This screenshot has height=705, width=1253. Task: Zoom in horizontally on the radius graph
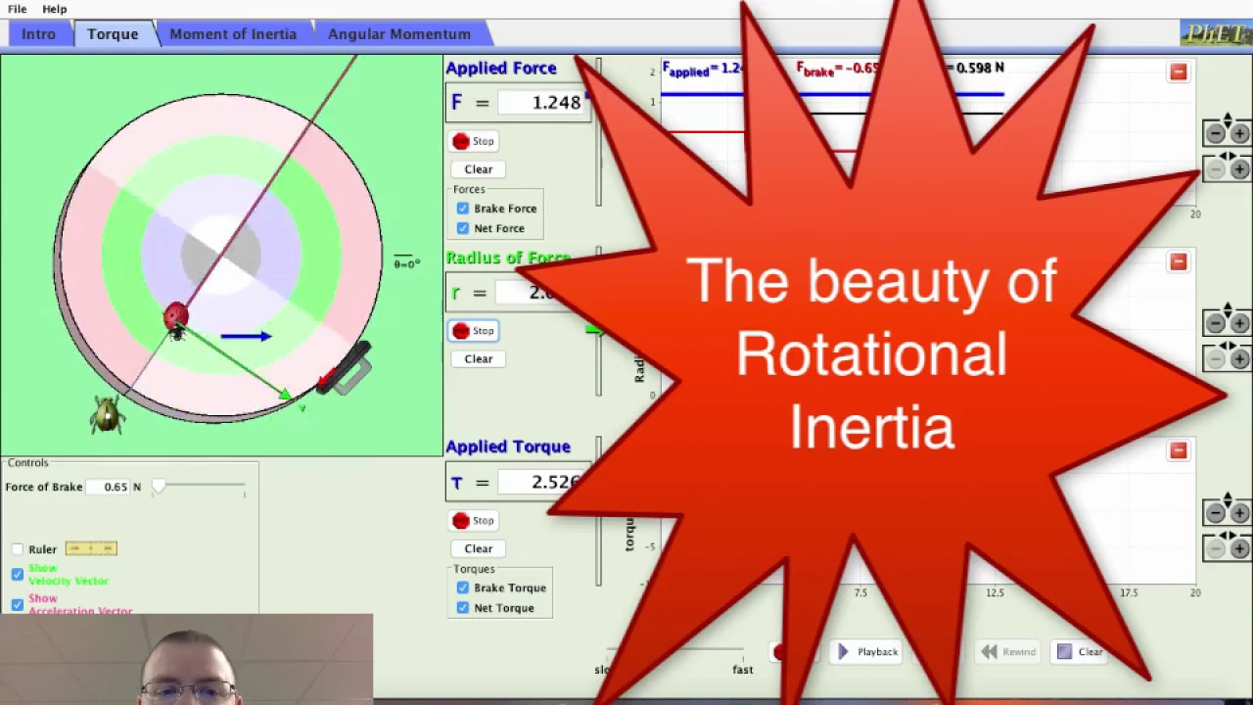tap(1239, 359)
